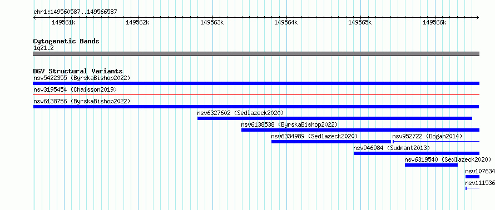Select the gray 1q21.2 cytogenetic band bar
This screenshot has width=495, height=210.
coord(256,54)
